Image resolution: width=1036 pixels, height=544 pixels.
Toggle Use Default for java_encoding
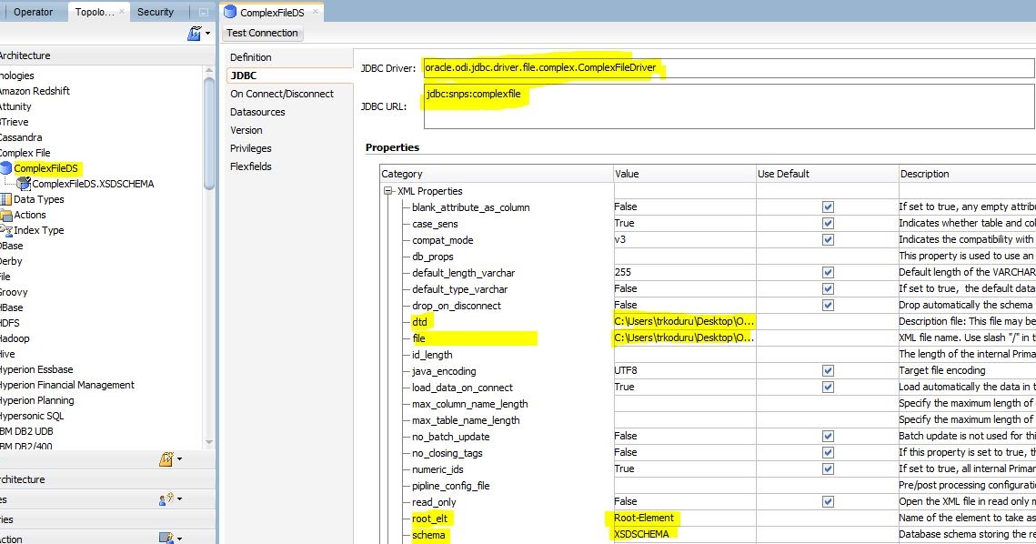826,370
